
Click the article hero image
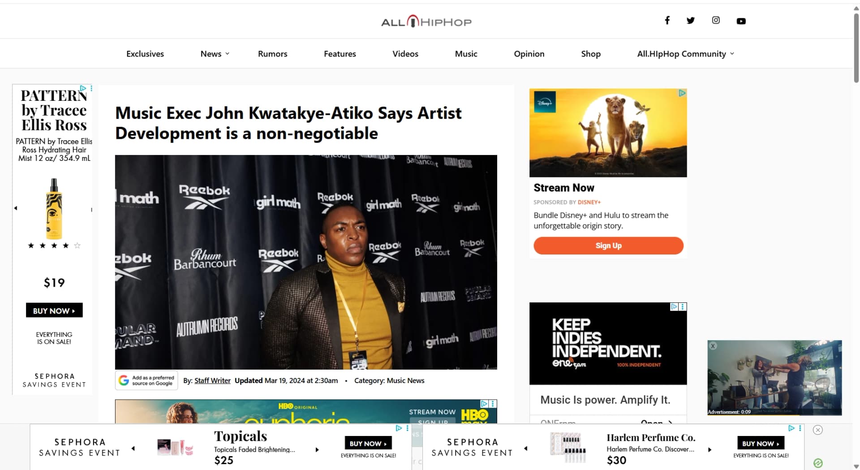[306, 262]
